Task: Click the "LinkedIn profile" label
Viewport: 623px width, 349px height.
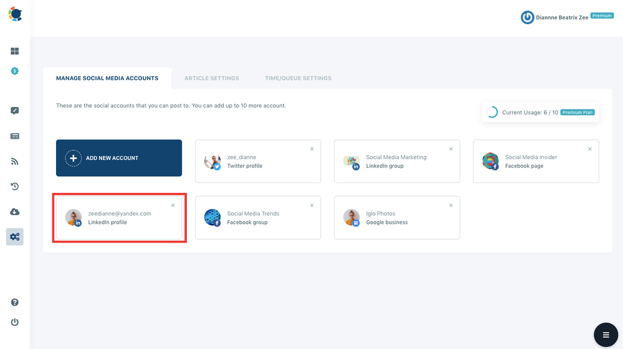Action: 107,223
